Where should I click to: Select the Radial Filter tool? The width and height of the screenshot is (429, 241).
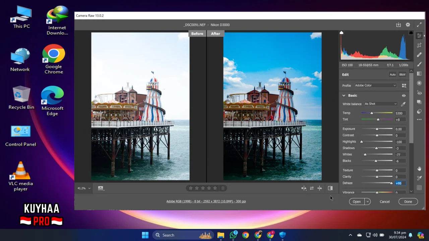419,83
